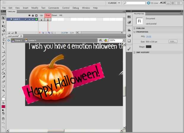Toggle show all layers as outlines
The width and height of the screenshot is (184, 133).
37,15
